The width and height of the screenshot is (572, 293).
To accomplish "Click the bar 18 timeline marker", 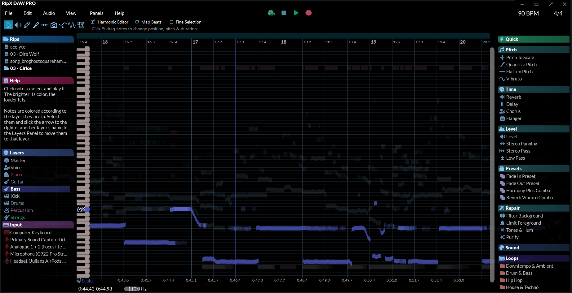I will coord(283,42).
